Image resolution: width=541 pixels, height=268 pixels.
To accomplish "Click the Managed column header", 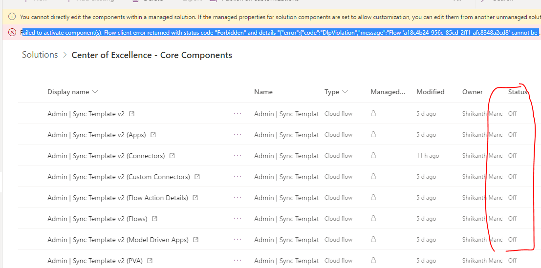I will click(388, 92).
